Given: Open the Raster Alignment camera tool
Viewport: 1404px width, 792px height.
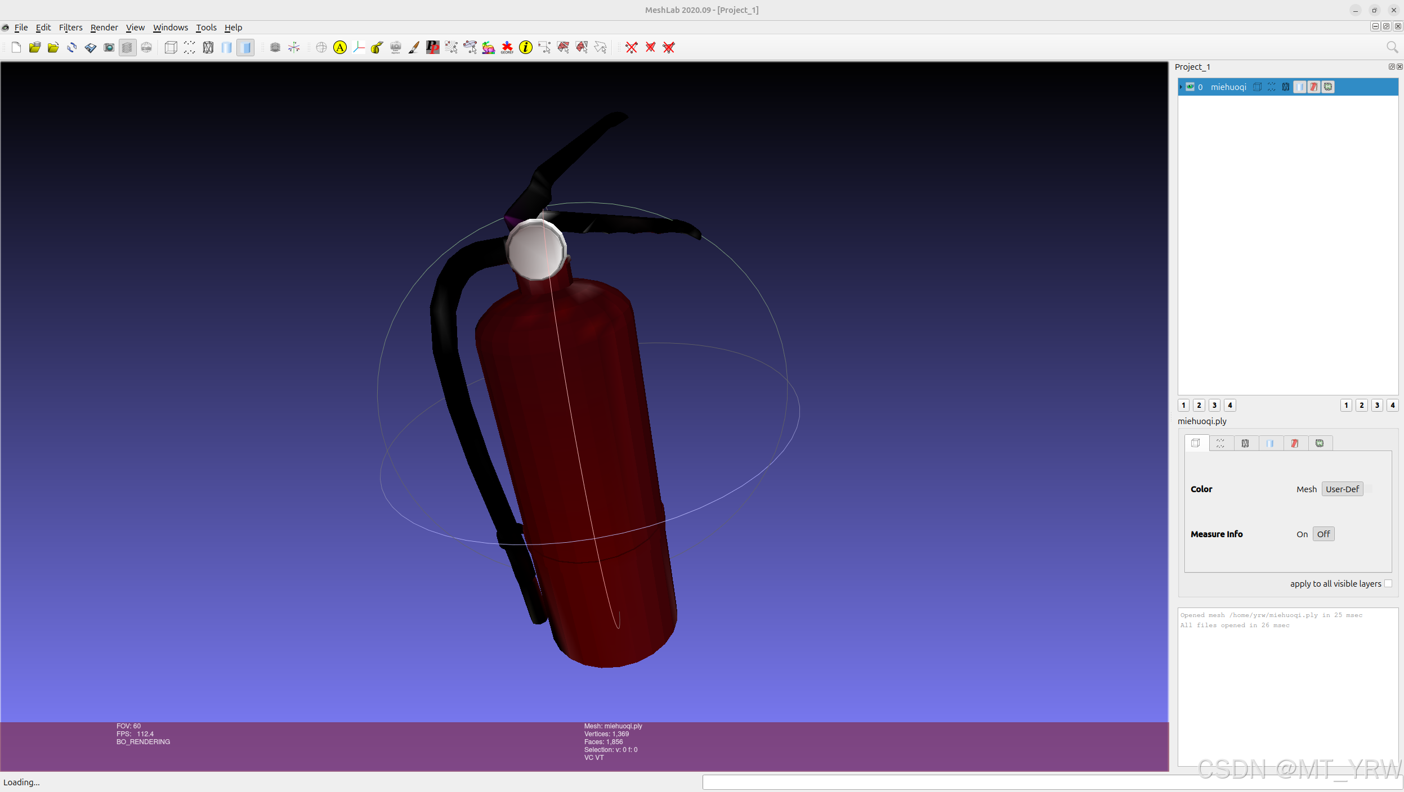Looking at the screenshot, I should [x=396, y=48].
